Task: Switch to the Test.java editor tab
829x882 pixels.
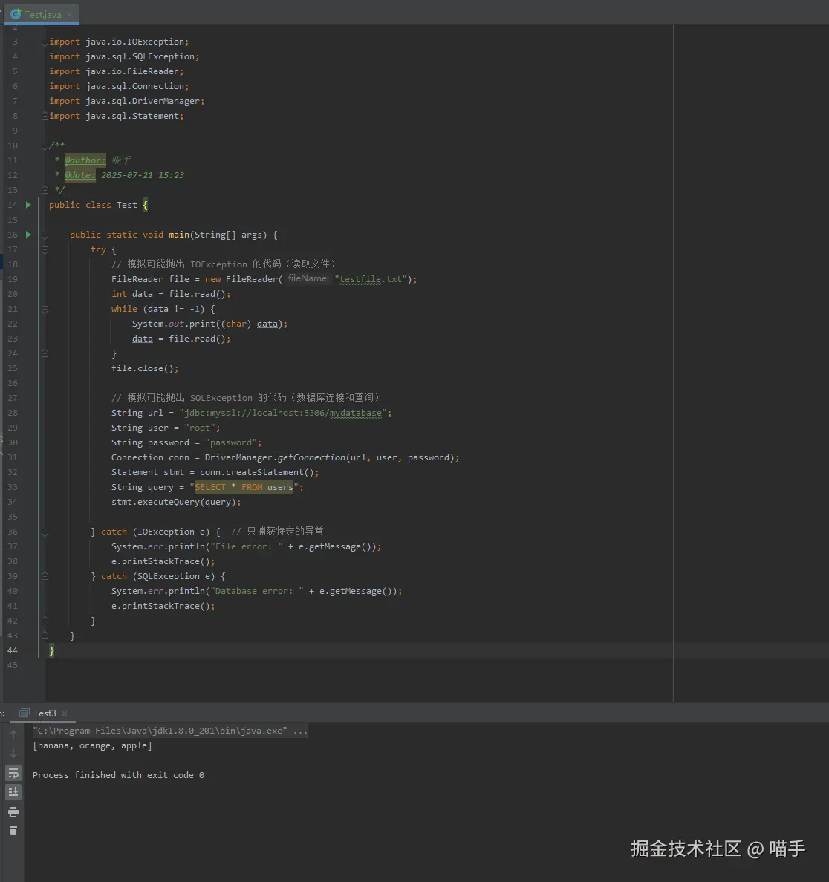Action: pos(43,15)
